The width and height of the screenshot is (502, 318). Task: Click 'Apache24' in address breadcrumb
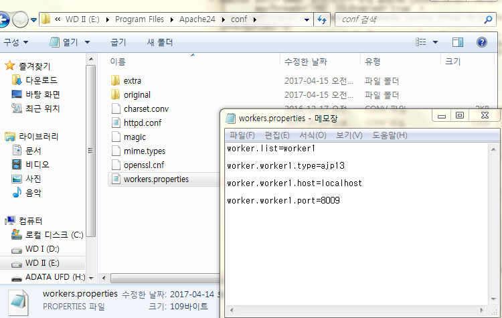click(197, 19)
